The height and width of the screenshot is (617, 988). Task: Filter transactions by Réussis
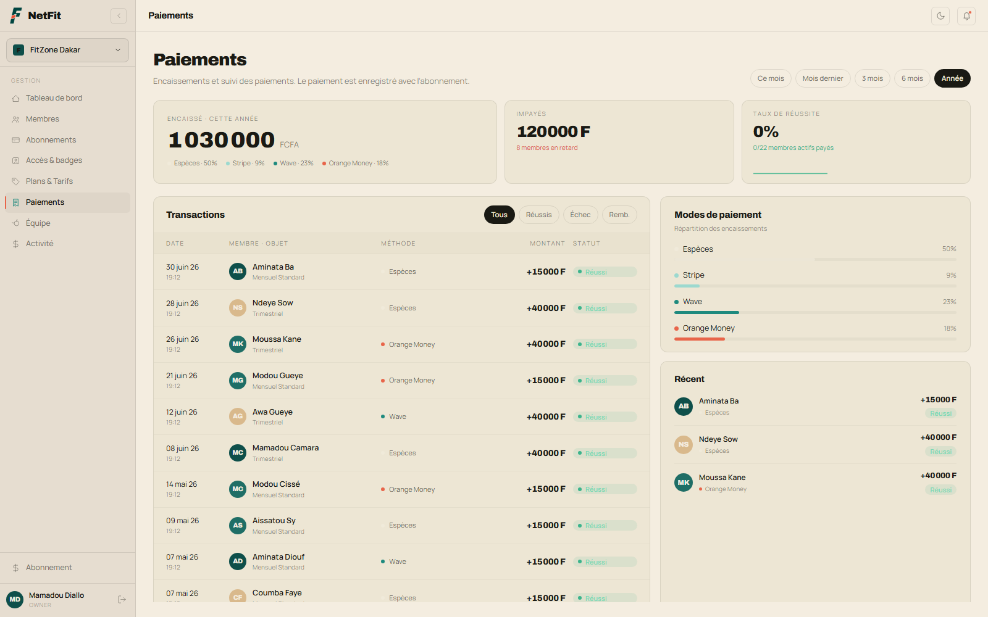[x=539, y=215]
